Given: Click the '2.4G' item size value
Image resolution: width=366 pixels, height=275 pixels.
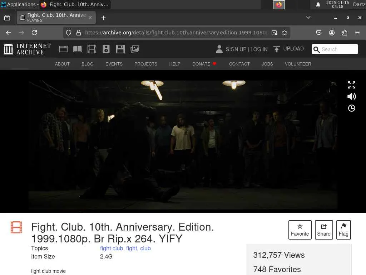Looking at the screenshot, I should coord(106,256).
